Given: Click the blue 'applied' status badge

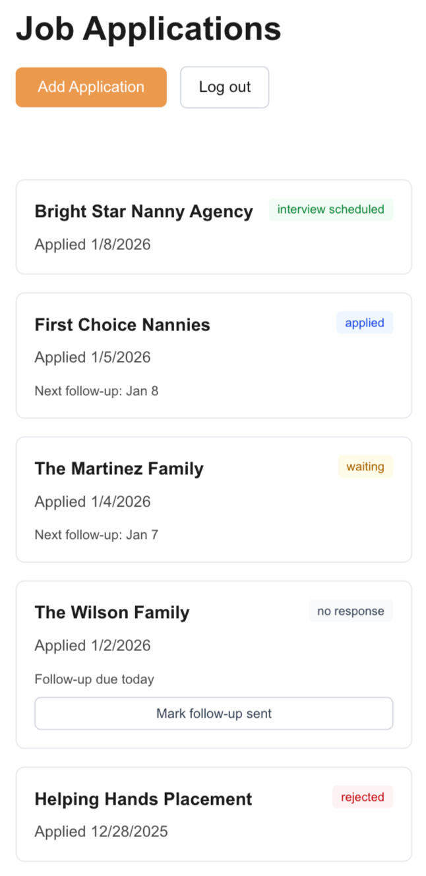Looking at the screenshot, I should tap(364, 323).
